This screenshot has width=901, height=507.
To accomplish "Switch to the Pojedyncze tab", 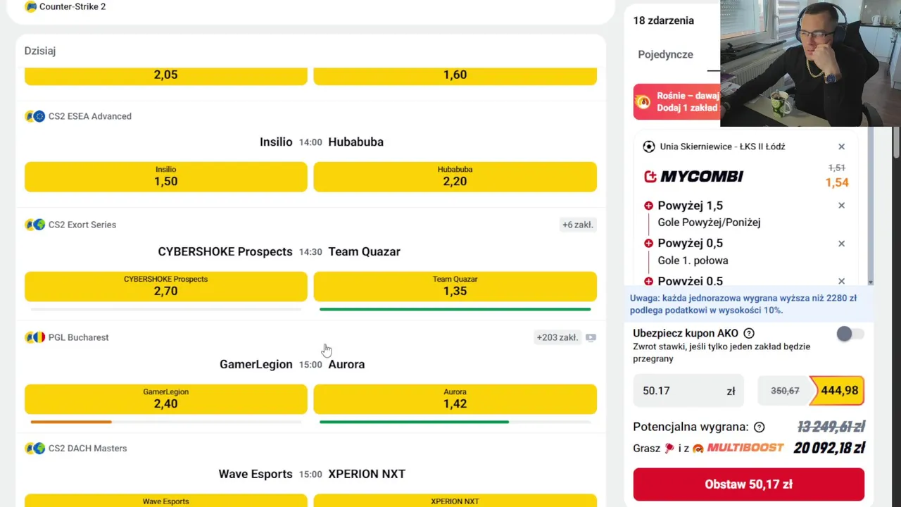I will coord(665,54).
